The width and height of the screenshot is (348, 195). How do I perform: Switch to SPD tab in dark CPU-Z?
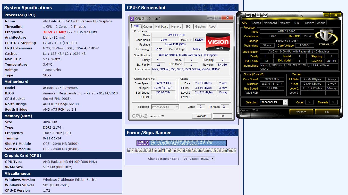296,23
